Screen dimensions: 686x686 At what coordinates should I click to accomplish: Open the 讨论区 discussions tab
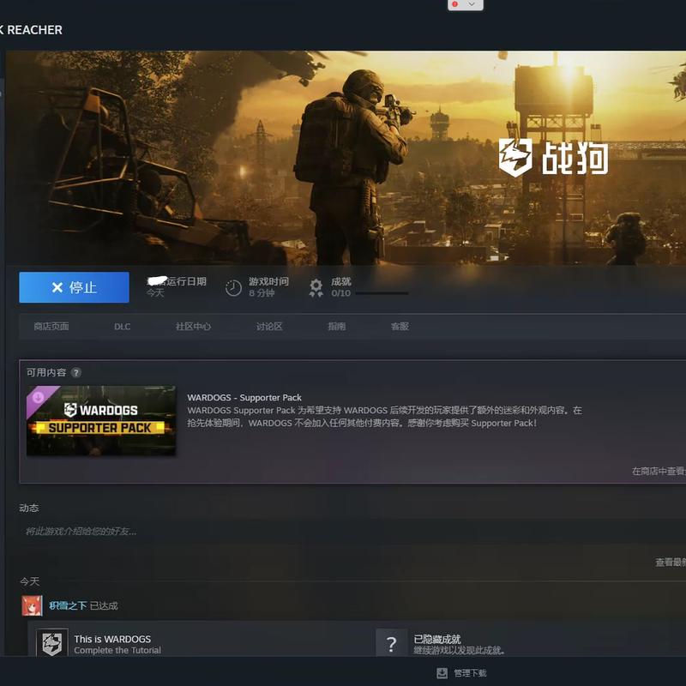coord(269,327)
